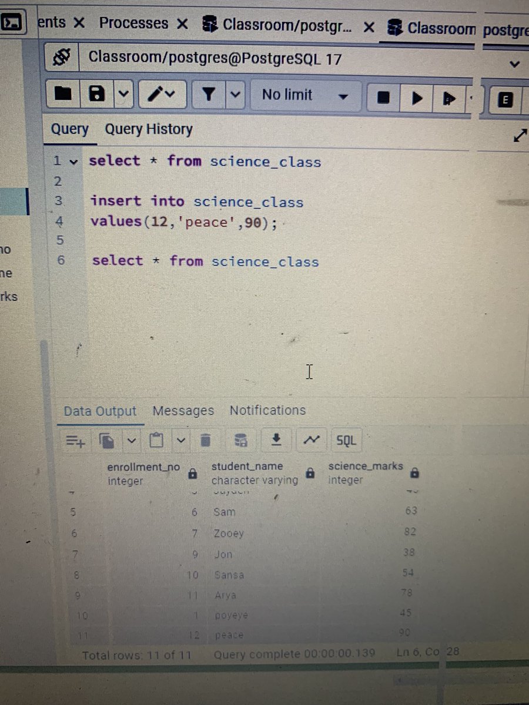This screenshot has width=529, height=705.
Task: Select the Notifications tab
Action: coord(267,410)
